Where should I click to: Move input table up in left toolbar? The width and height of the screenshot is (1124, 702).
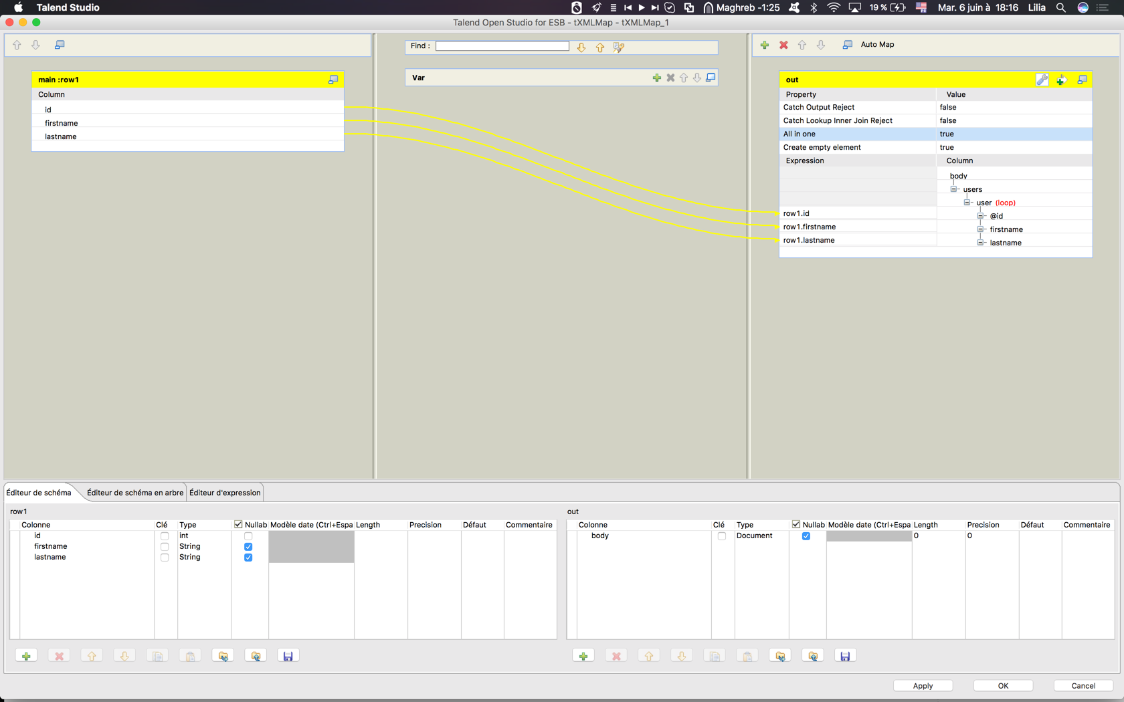[x=17, y=45]
